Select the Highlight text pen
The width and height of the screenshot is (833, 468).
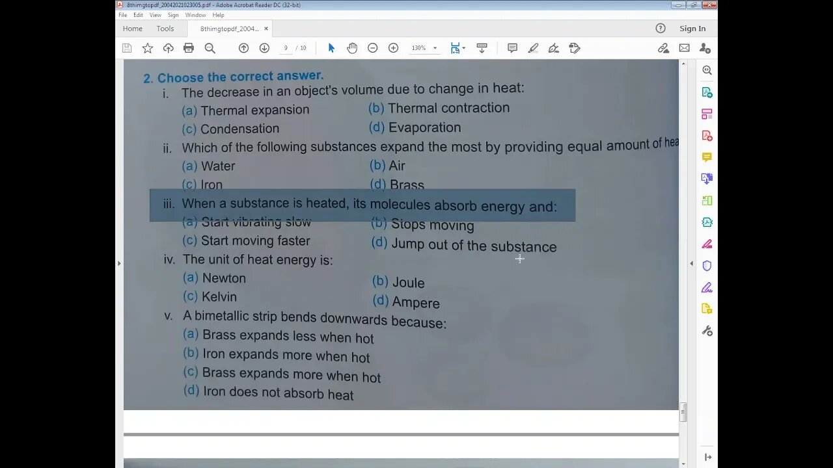coord(533,48)
